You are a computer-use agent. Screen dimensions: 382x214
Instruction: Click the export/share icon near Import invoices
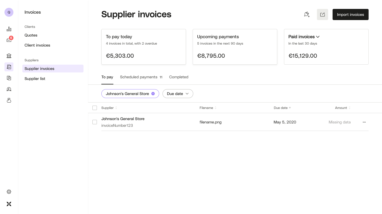[323, 14]
